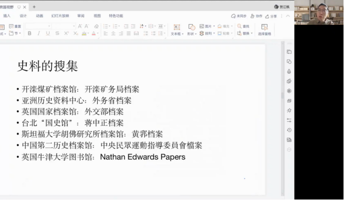Screen dimensions: 344x200
Task: Increase paragraph indent level
Action: click(133, 26)
